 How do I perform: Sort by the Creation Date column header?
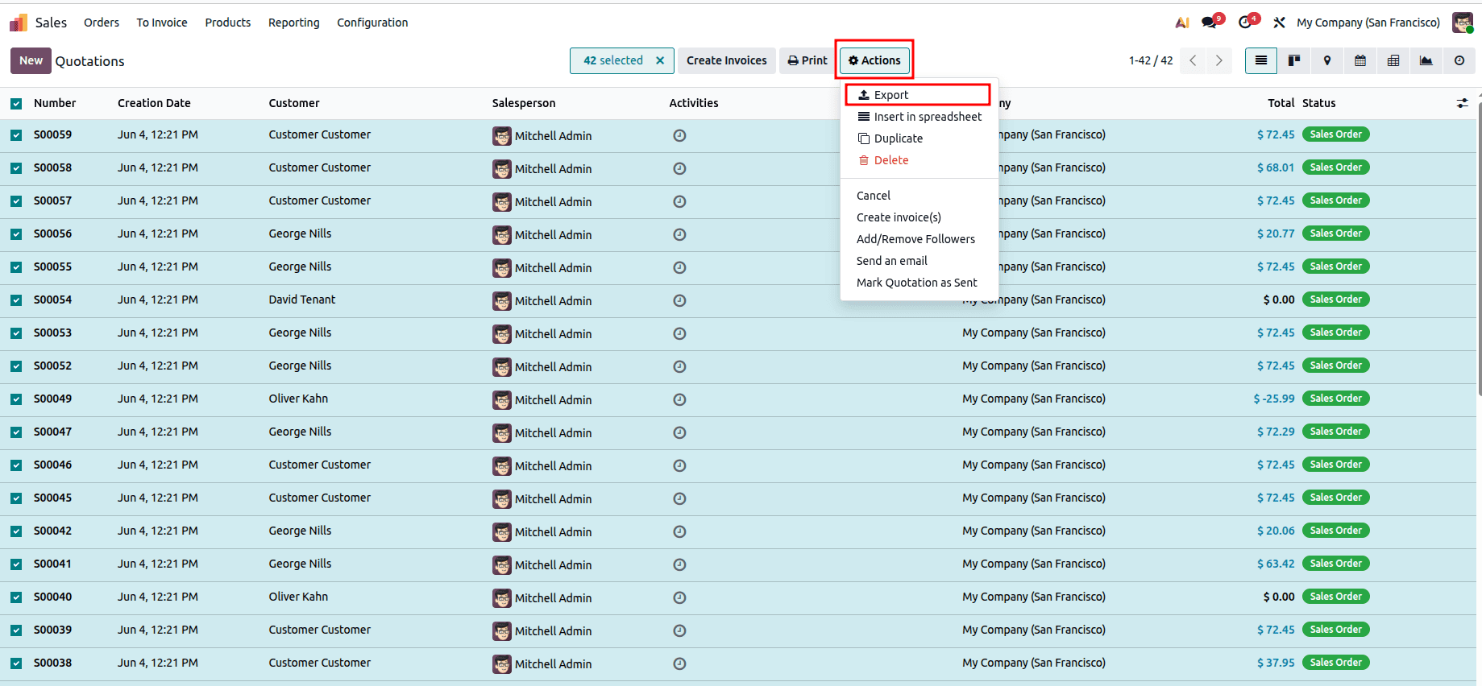tap(154, 103)
